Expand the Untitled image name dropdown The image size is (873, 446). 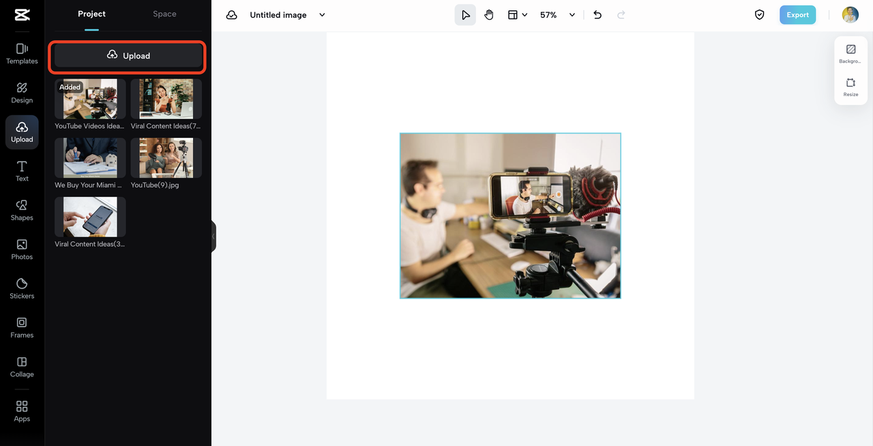click(x=323, y=15)
